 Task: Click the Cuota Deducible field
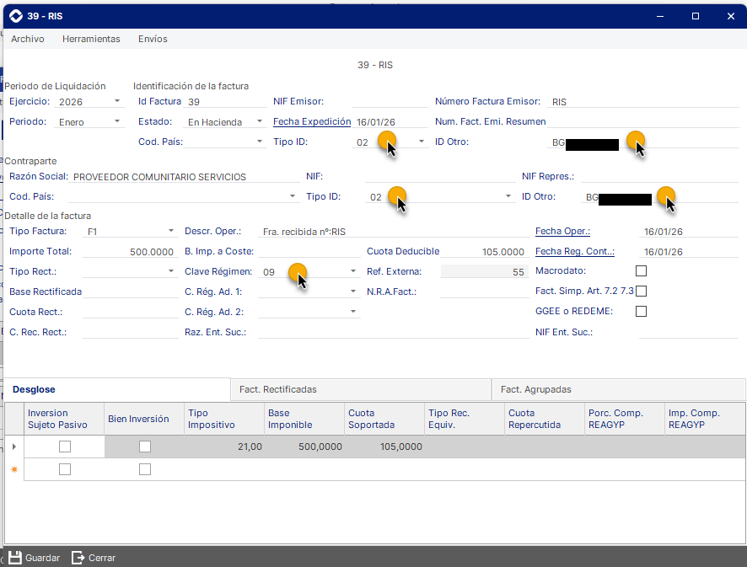[483, 251]
